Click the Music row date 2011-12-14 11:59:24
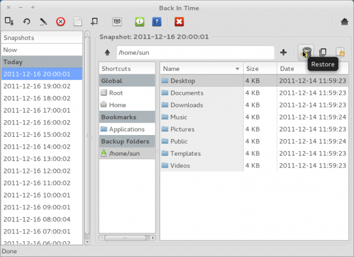Screen dimensions: 354x257 [313, 117]
